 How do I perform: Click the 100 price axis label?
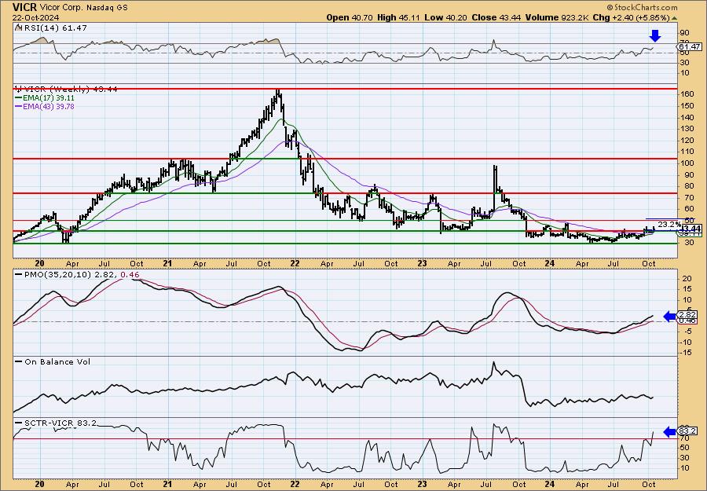tap(687, 163)
